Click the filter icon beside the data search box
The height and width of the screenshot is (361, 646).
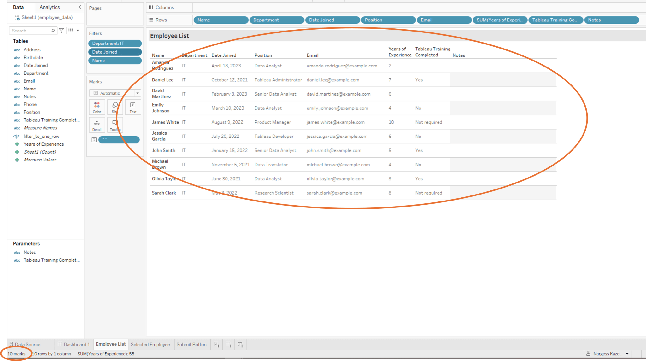[61, 30]
